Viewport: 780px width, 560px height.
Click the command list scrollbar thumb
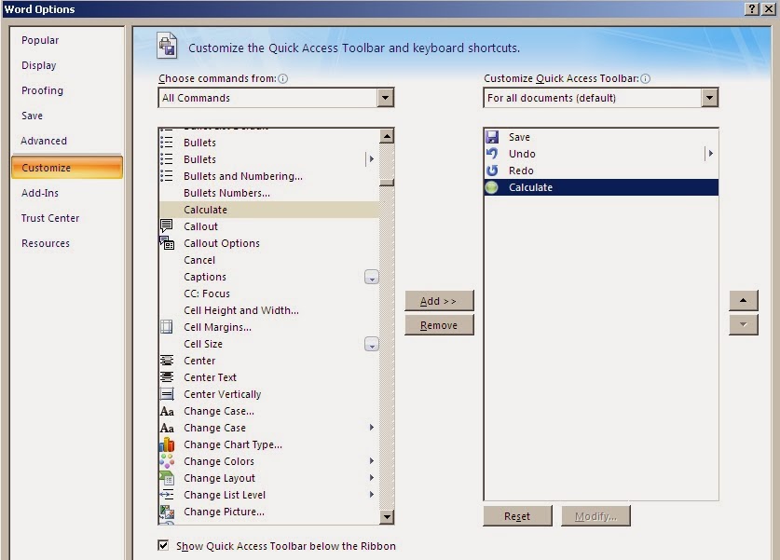click(387, 183)
